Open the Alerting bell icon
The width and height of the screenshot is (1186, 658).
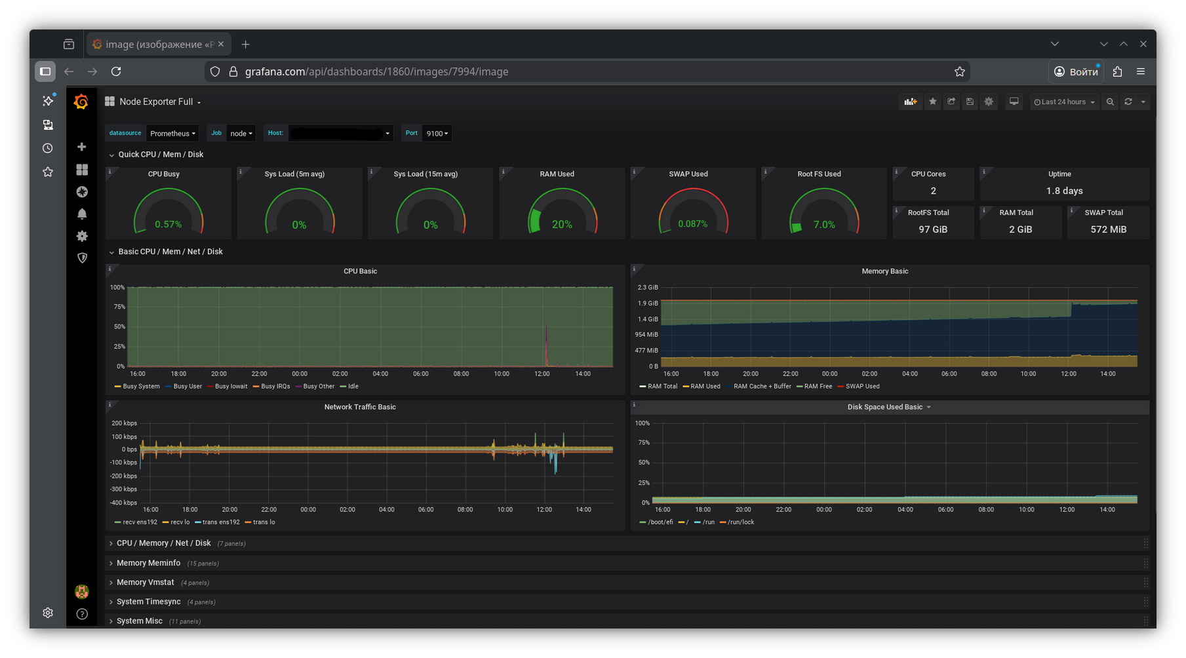(82, 214)
